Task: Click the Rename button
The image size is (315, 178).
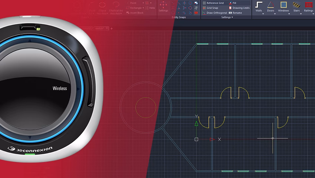Action: tap(235, 13)
